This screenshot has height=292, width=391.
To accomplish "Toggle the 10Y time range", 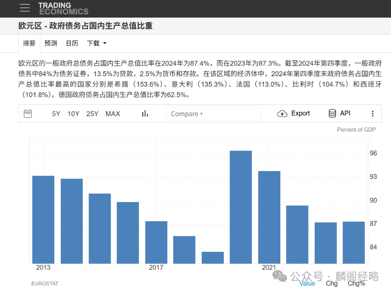I will (74, 114).
